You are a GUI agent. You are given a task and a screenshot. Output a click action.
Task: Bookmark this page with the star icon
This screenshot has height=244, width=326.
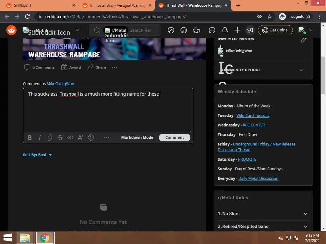tap(269, 17)
